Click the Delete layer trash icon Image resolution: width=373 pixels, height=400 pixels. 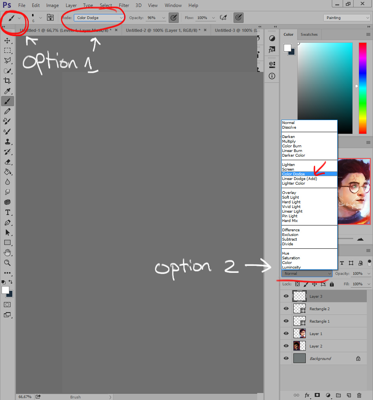(x=359, y=395)
